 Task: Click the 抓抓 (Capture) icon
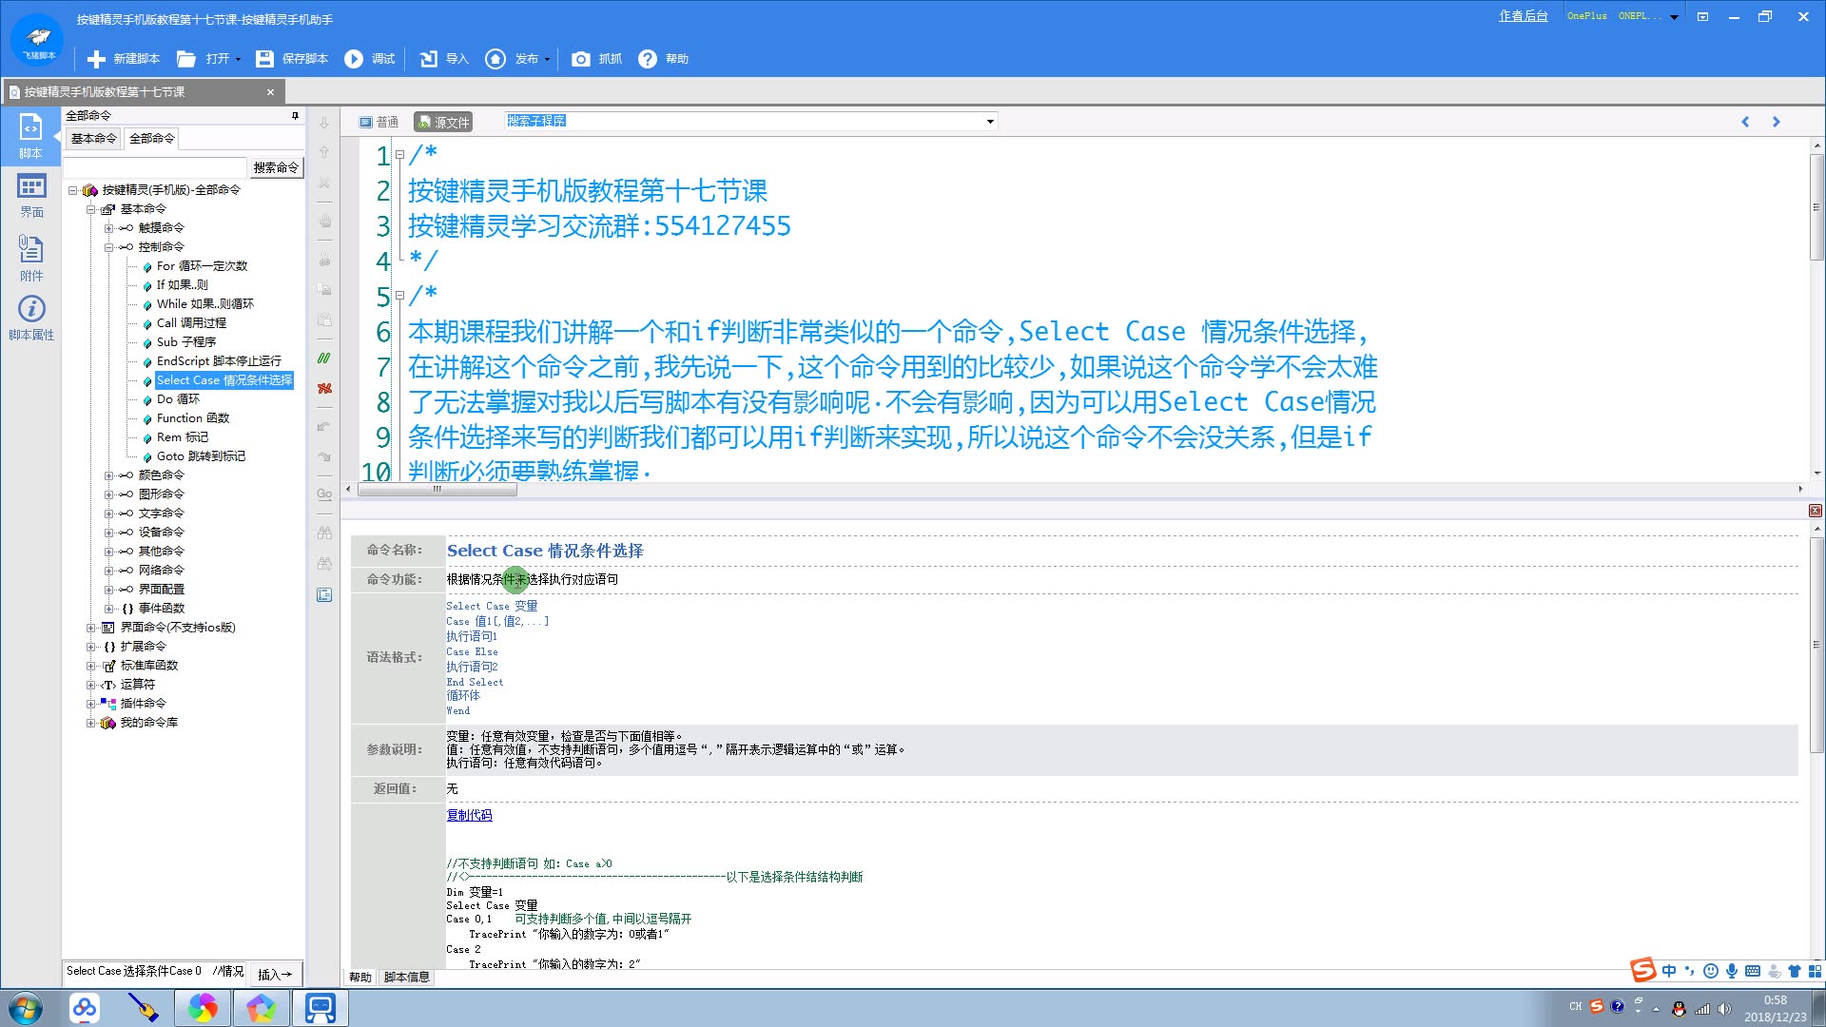[x=583, y=59]
